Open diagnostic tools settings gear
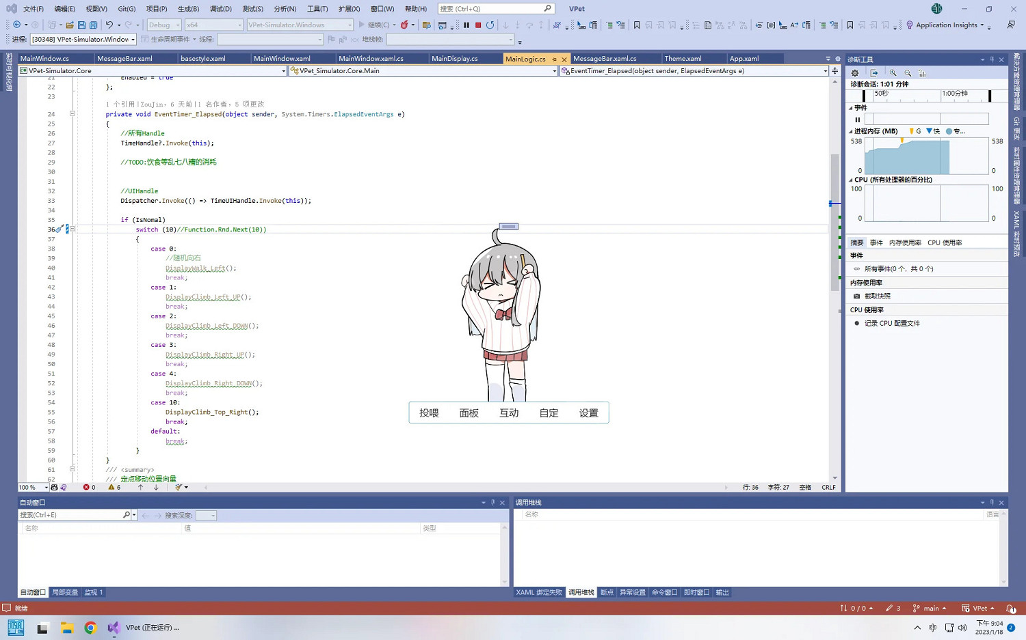1026x640 pixels. click(x=854, y=73)
